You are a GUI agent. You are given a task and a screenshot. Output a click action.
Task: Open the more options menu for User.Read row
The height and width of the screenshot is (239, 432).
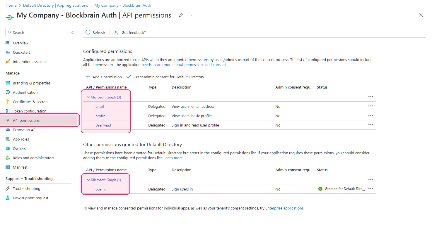click(371, 125)
